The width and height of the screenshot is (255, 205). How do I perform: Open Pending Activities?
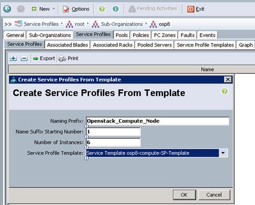tap(153, 9)
